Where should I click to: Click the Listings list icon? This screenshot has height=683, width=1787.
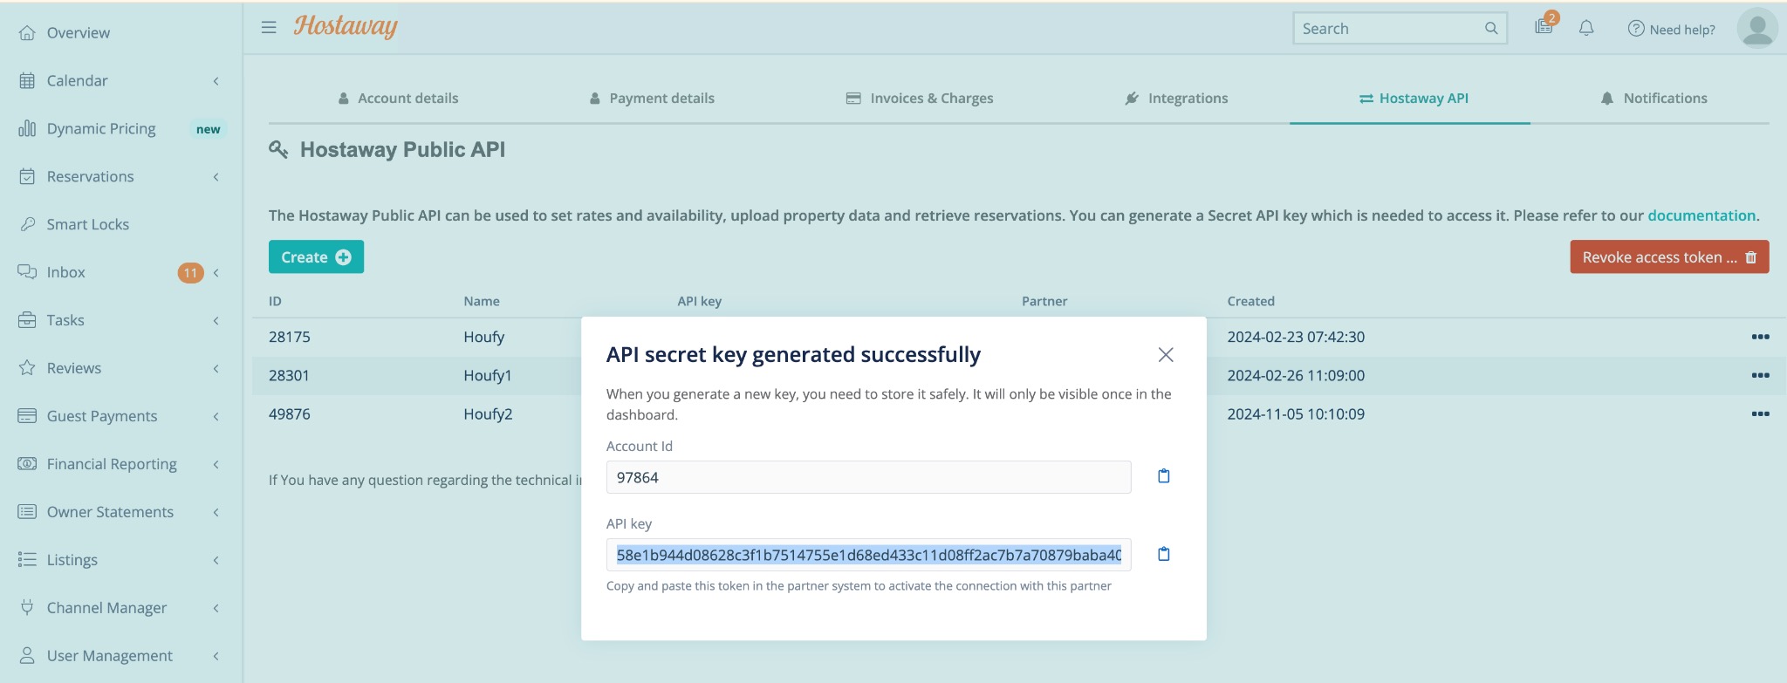click(x=27, y=560)
